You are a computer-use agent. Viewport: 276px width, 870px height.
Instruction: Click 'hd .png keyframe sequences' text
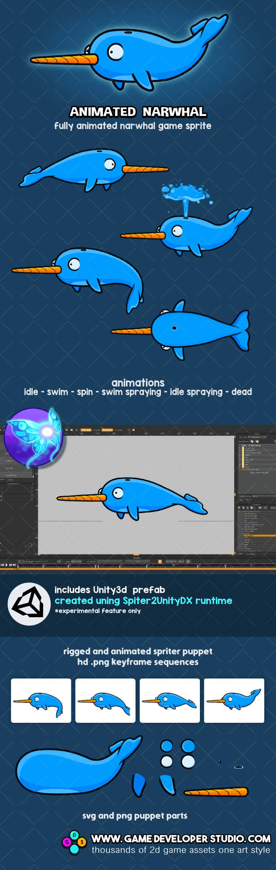click(138, 662)
